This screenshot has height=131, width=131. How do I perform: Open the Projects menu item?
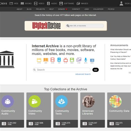click(x=40, y=9)
